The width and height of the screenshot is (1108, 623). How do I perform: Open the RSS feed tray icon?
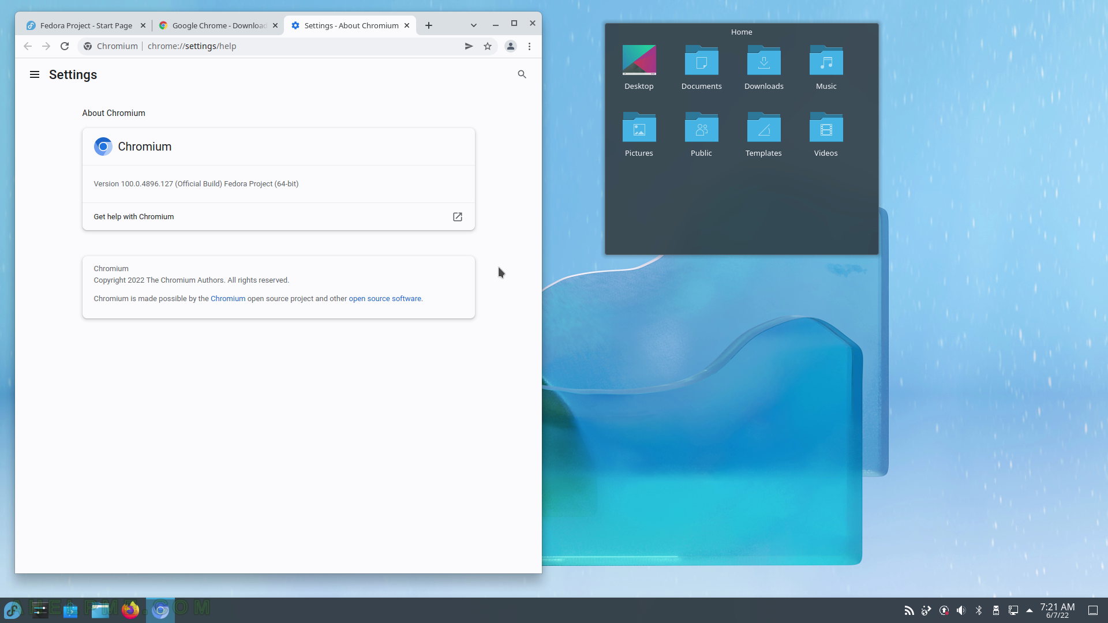[909, 610]
